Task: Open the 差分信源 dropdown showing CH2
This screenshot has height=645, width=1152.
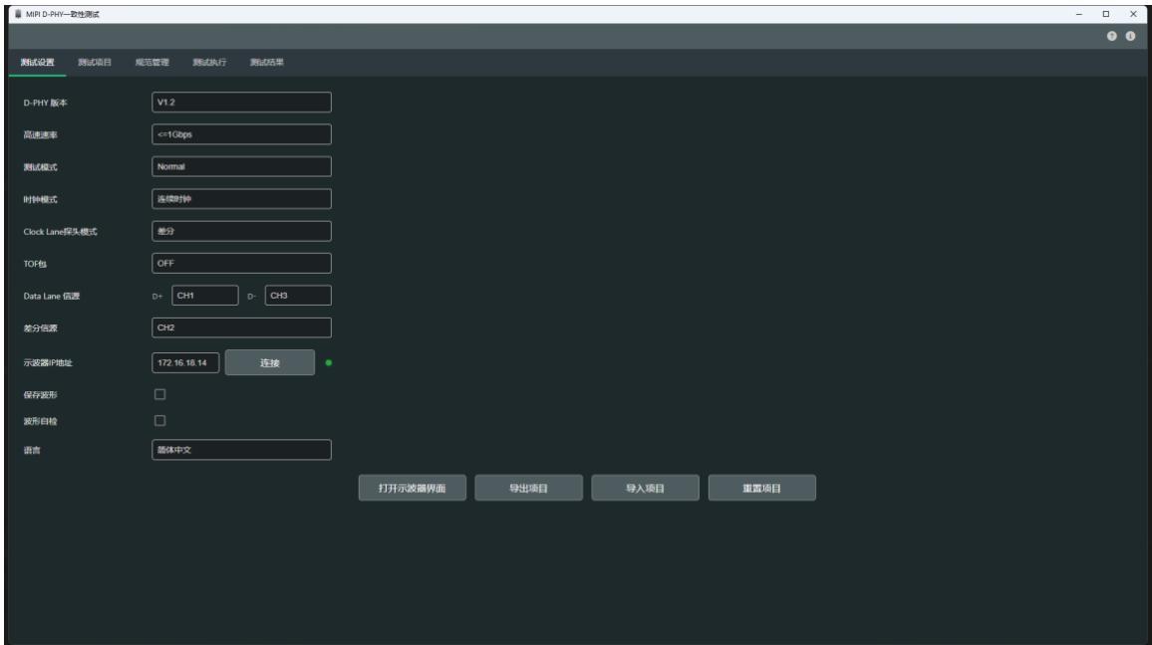Action: pos(241,328)
